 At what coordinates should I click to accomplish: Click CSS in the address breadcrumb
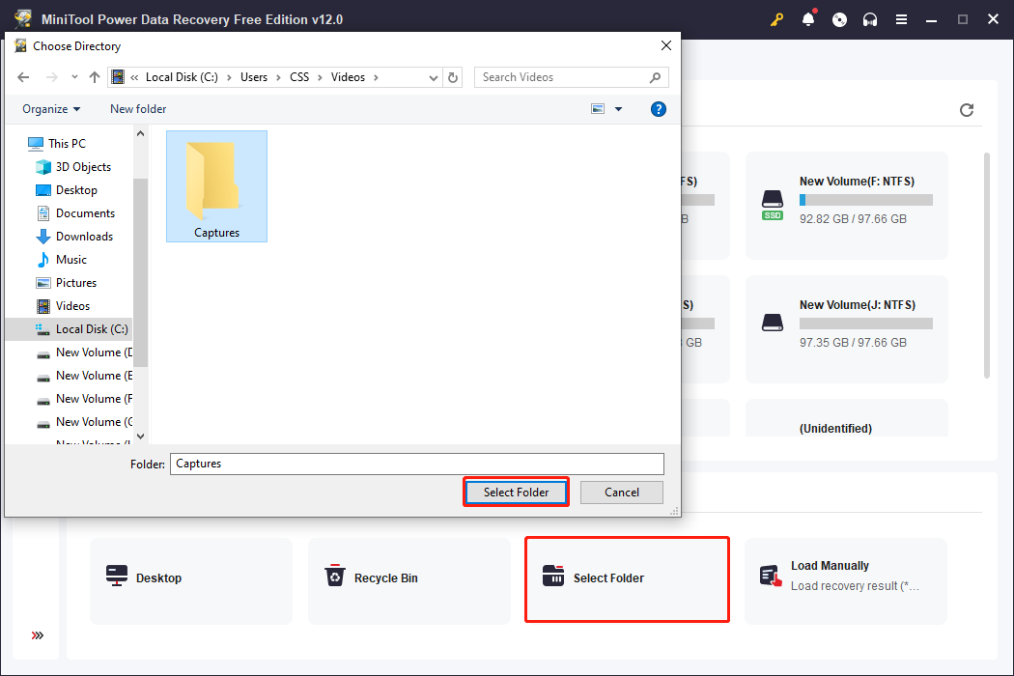(x=299, y=77)
